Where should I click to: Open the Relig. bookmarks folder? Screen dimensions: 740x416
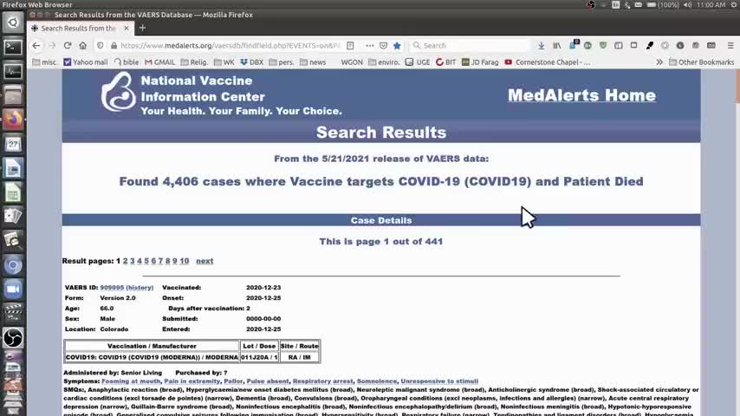pos(194,62)
